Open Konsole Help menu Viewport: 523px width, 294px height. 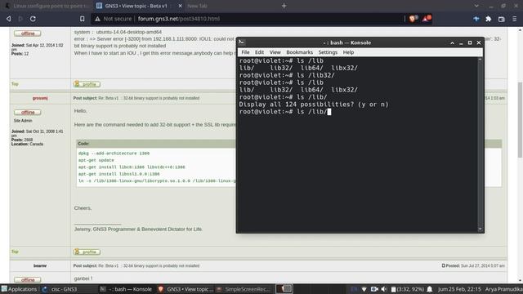(x=348, y=52)
